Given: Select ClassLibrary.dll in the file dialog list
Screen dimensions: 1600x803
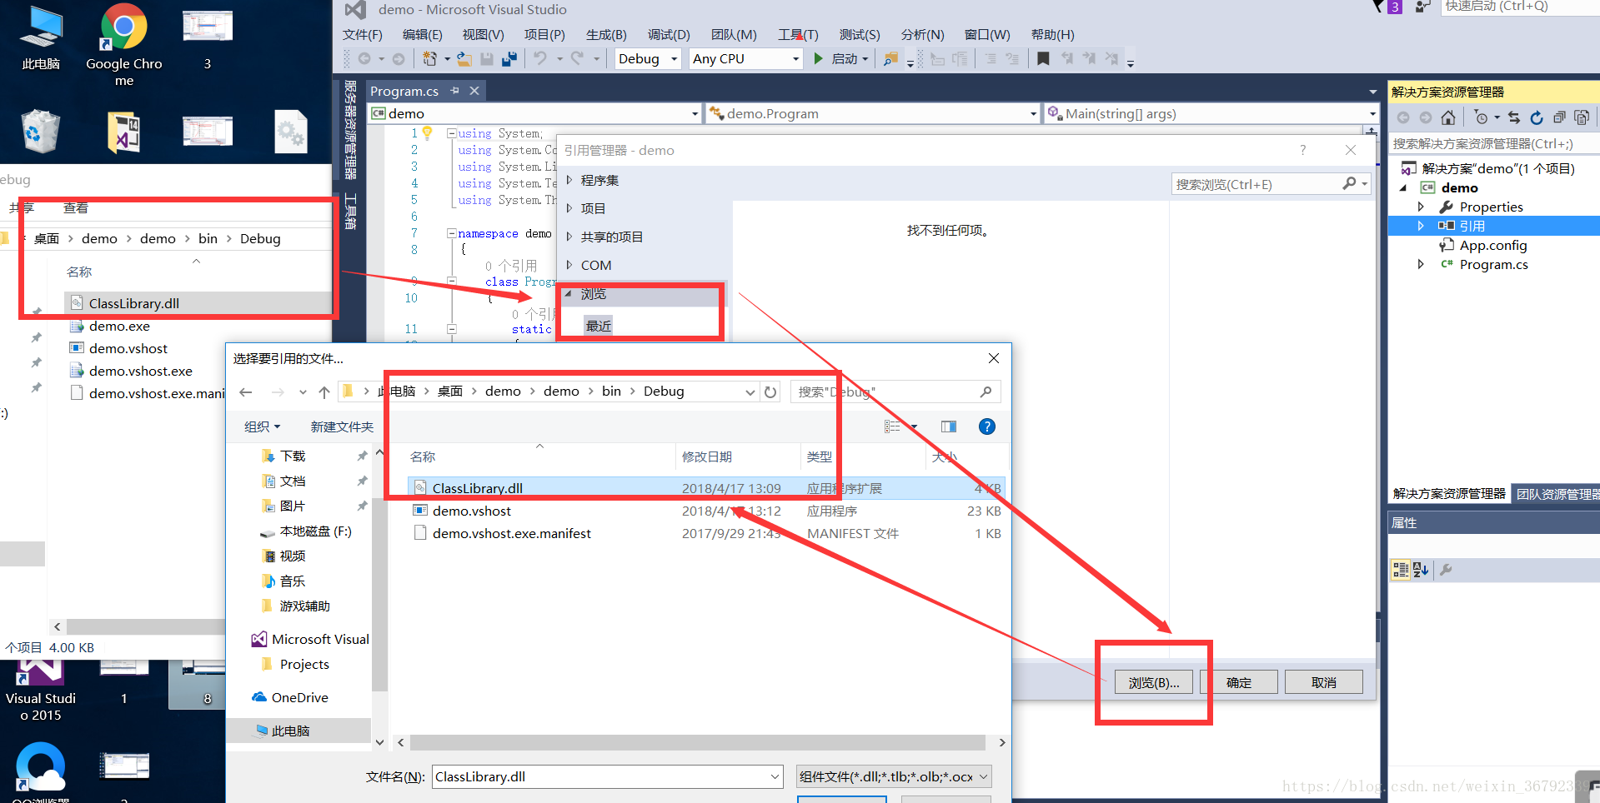Looking at the screenshot, I should click(x=706, y=488).
